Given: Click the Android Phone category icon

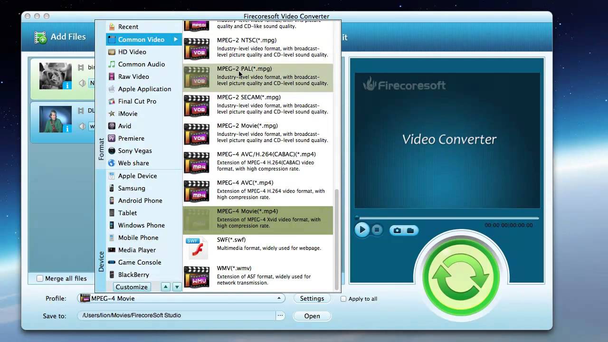Looking at the screenshot, I should pyautogui.click(x=112, y=200).
